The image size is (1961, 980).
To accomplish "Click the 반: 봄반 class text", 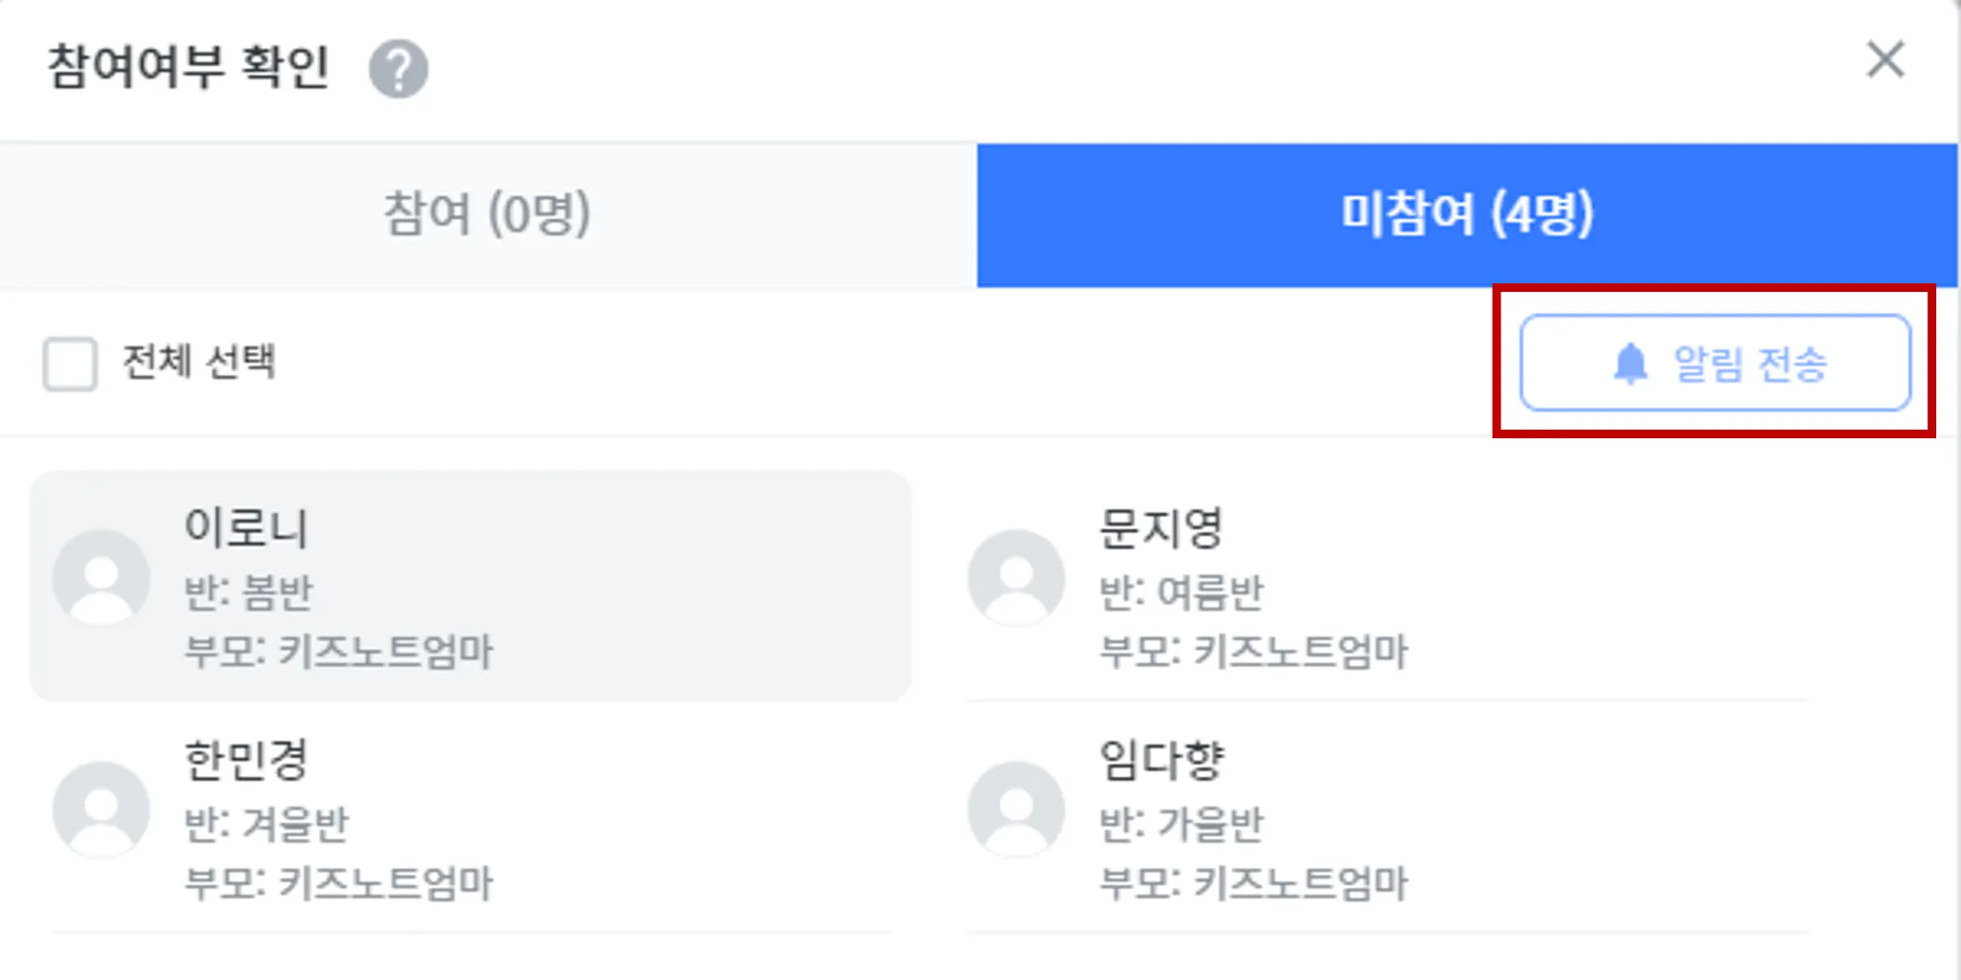I will [249, 592].
